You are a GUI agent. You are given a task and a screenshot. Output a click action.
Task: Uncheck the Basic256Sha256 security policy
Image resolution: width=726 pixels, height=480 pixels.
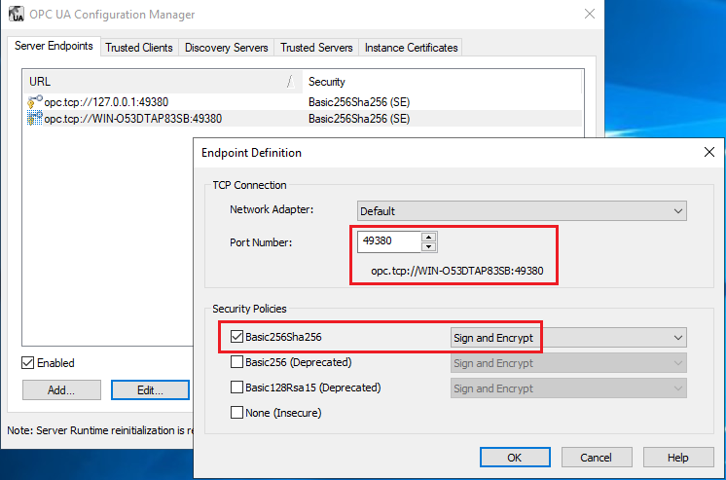tap(237, 337)
